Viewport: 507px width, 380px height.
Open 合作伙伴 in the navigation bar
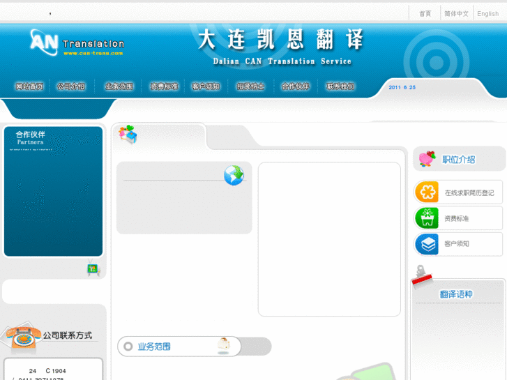(x=295, y=86)
